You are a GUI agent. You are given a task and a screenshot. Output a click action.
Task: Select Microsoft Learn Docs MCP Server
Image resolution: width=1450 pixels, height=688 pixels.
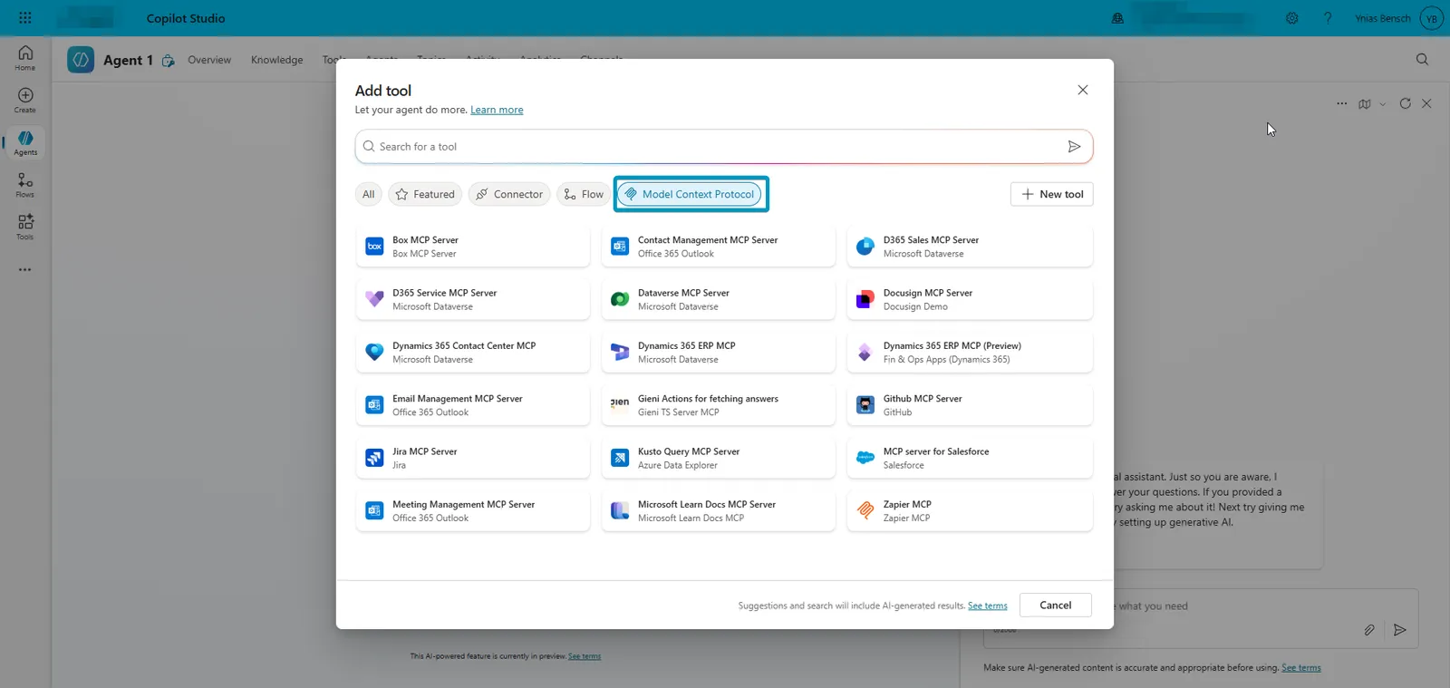(x=718, y=511)
